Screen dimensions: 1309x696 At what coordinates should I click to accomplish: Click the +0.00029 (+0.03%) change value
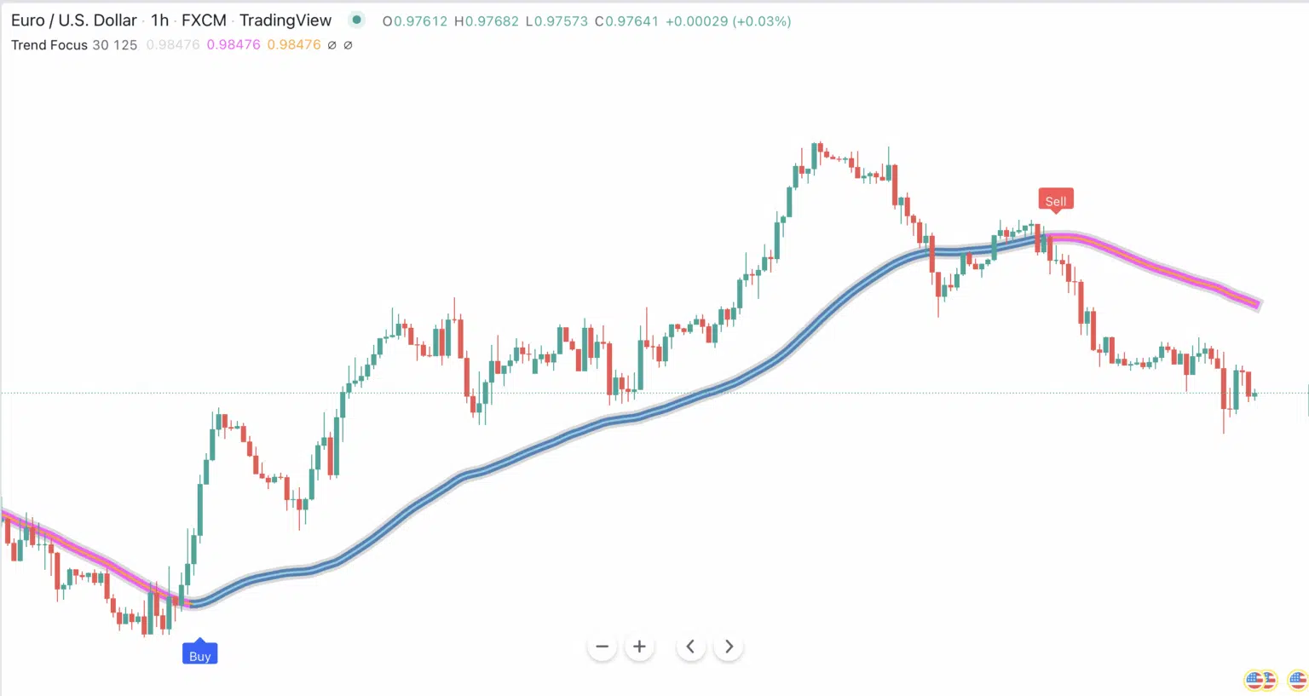click(x=728, y=21)
